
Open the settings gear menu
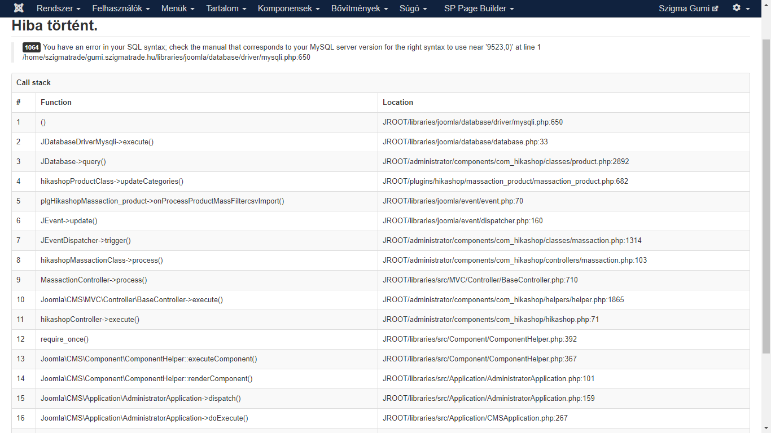(741, 8)
